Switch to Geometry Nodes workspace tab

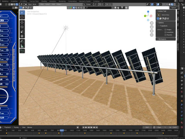tap(85, 1)
